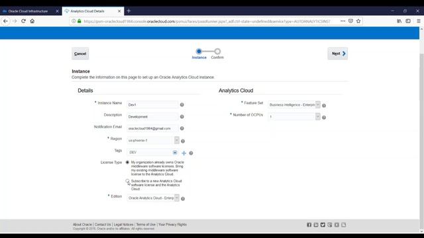Show help for Tags field
Image resolution: width=424 pixels, height=238 pixels.
pyautogui.click(x=191, y=153)
